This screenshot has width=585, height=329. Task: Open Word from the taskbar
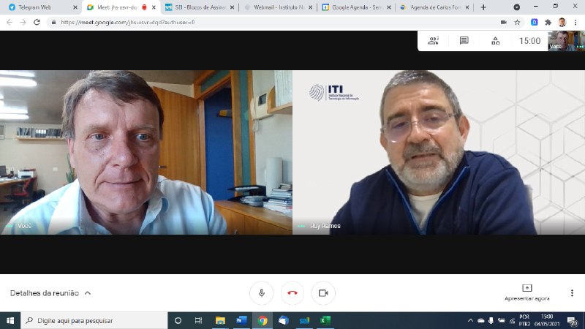pyautogui.click(x=241, y=320)
